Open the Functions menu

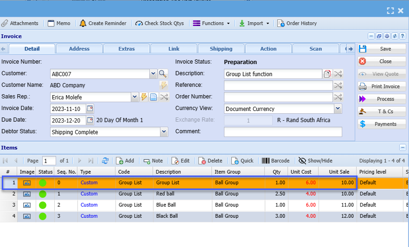tap(211, 23)
